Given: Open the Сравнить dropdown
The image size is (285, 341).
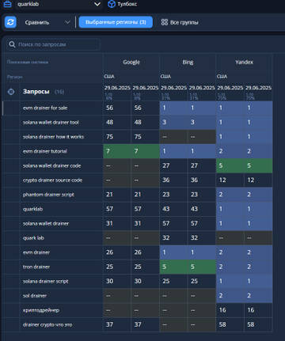Looking at the screenshot, I should 47,22.
